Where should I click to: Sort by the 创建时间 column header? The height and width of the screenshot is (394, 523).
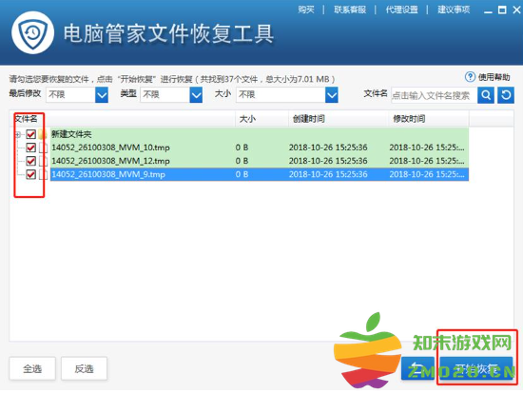(339, 119)
